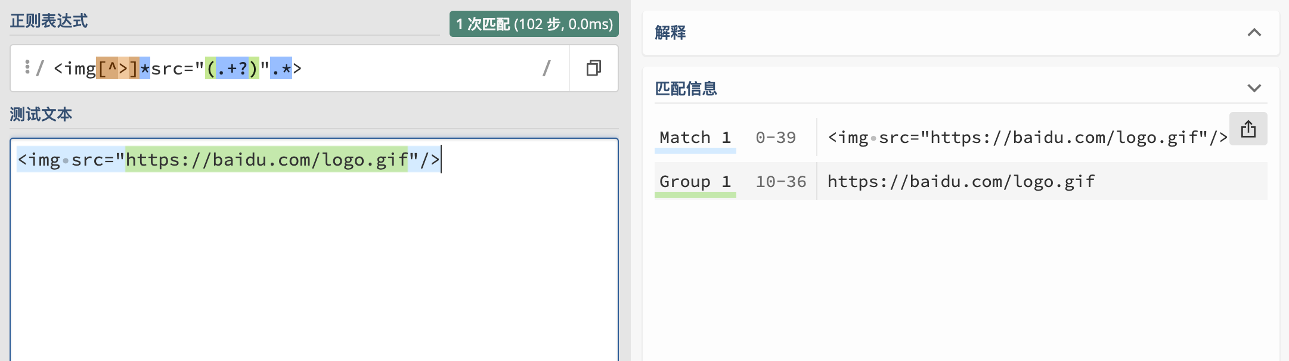Click the 10-36 group range
The image size is (1289, 361).
click(x=781, y=182)
